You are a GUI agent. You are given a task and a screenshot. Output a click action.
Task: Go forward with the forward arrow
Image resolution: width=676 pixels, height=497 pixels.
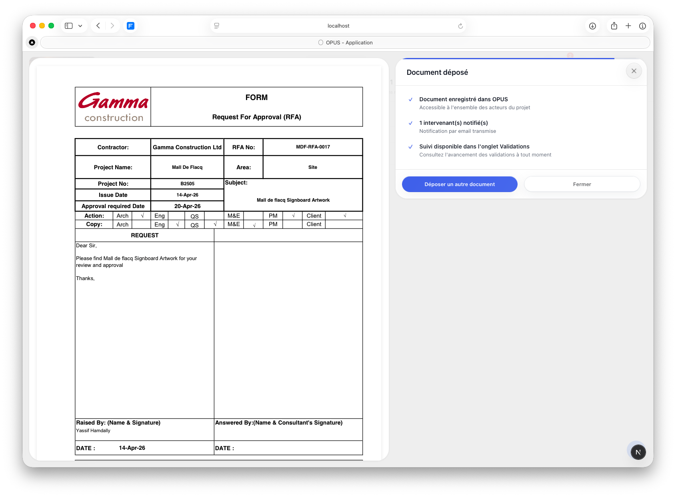pos(112,26)
